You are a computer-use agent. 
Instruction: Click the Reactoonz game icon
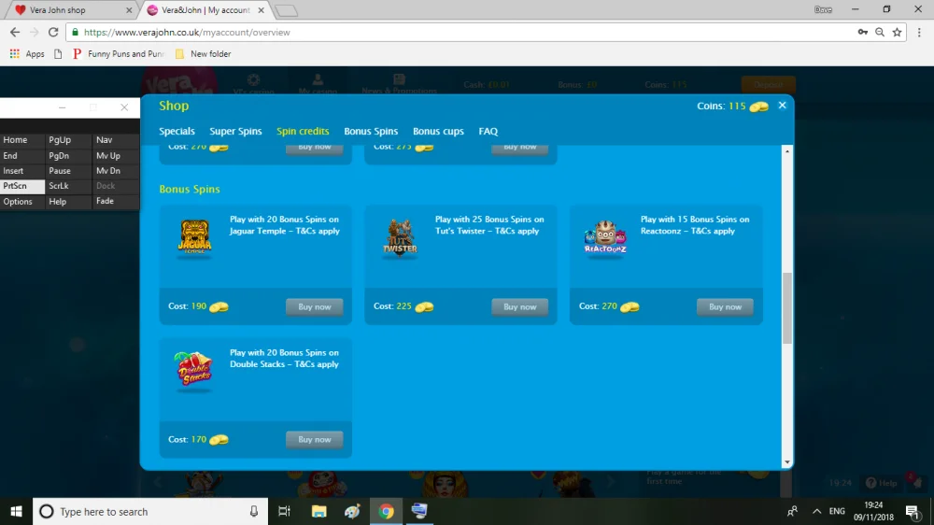pos(605,238)
